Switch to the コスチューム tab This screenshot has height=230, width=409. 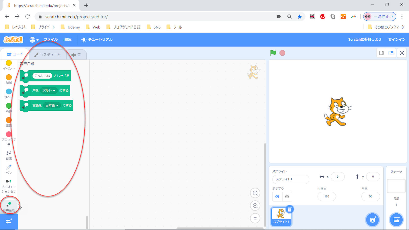(48, 55)
